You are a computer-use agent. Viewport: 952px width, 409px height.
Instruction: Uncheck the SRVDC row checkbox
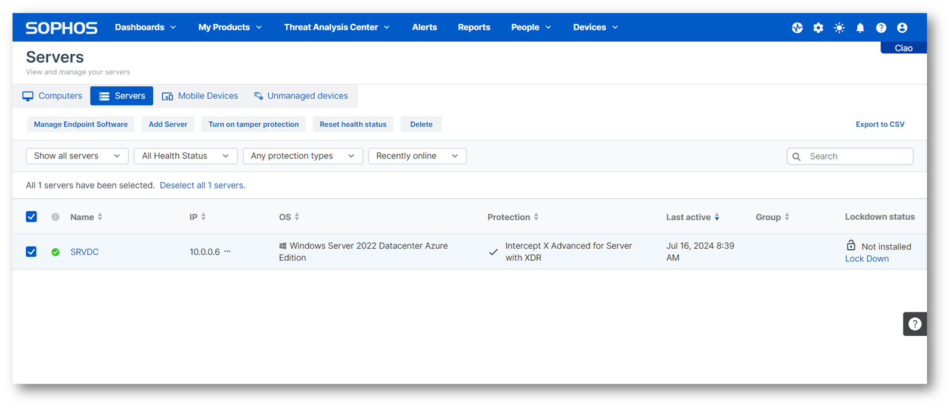(x=32, y=252)
